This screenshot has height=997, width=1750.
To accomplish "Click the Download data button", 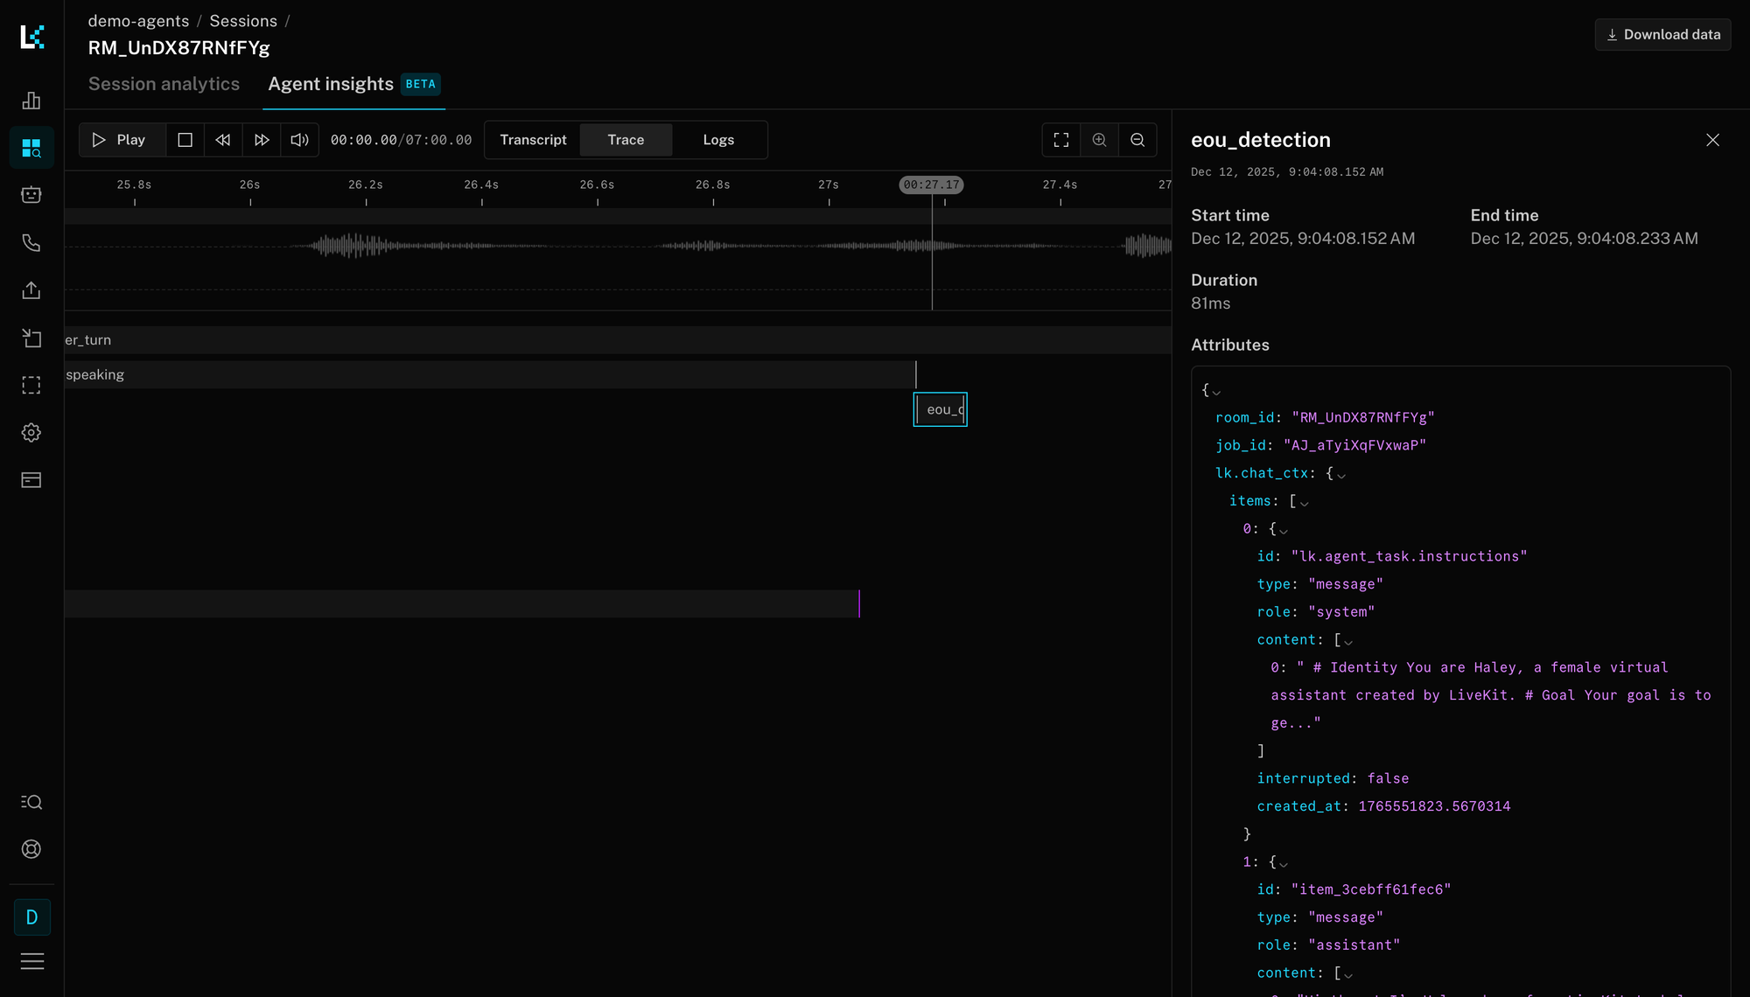I will (x=1662, y=34).
